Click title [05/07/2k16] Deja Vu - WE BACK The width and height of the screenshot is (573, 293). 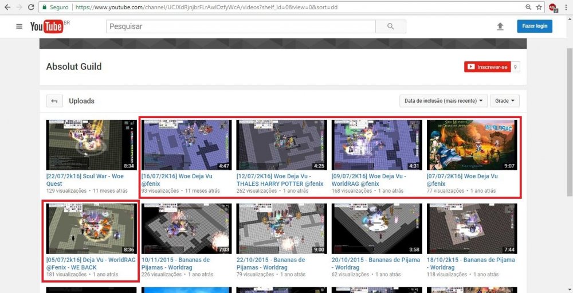91,263
